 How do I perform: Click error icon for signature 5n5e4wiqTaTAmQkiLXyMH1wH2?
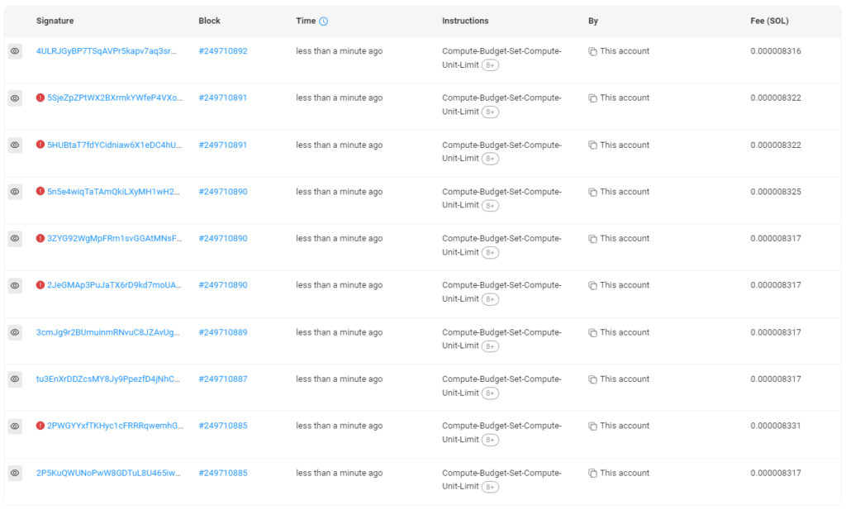click(40, 192)
